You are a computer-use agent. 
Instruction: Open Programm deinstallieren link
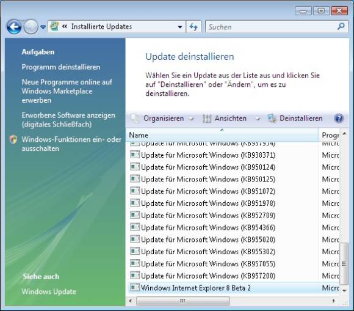coord(61,67)
